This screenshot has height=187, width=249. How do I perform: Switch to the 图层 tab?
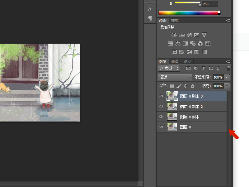click(x=162, y=61)
